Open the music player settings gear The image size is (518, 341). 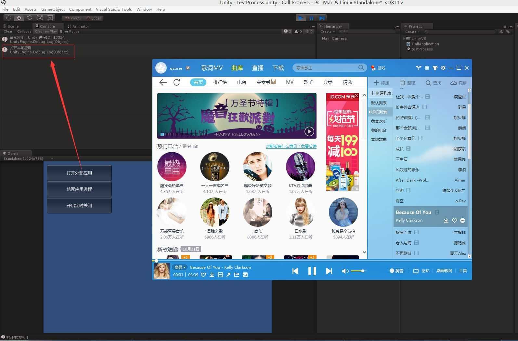pos(443,68)
